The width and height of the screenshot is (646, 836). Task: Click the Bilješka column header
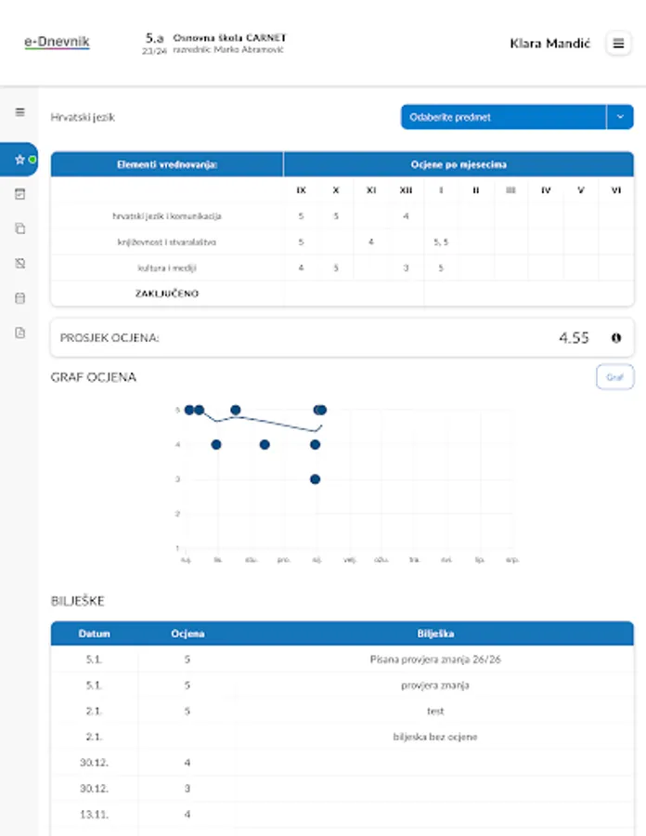click(435, 634)
